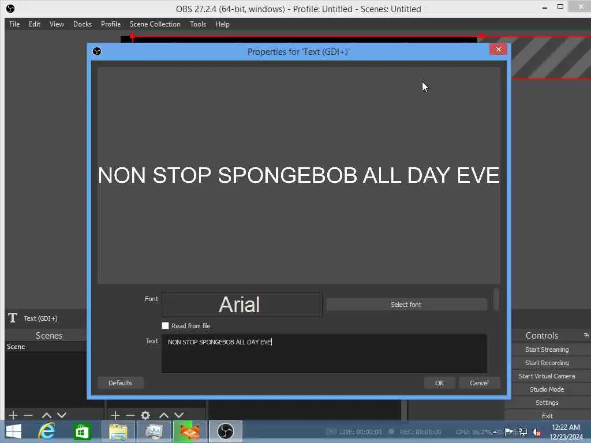Reset properties with the Defaults button
The height and width of the screenshot is (443, 591).
120,383
